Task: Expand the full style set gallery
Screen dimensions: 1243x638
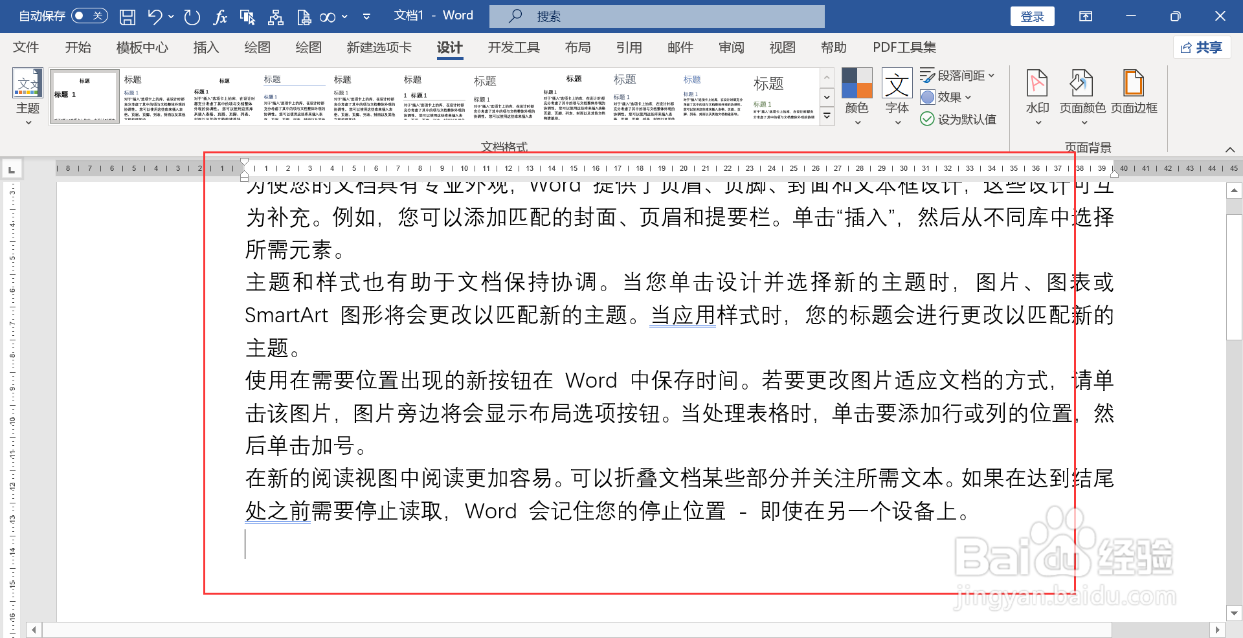Action: coord(827,116)
